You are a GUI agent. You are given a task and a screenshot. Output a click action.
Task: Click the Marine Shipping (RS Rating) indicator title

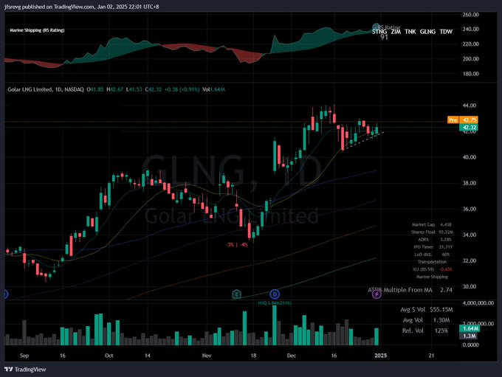tap(37, 30)
